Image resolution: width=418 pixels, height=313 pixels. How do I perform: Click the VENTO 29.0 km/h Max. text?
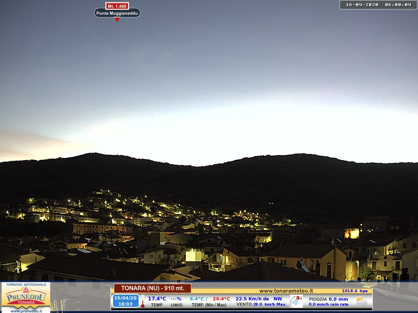[262, 304]
